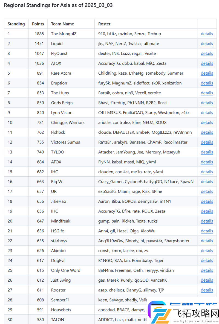Image resolution: width=219 pixels, height=324 pixels.
Task: View details for Rare Atom
Action: [207, 73]
